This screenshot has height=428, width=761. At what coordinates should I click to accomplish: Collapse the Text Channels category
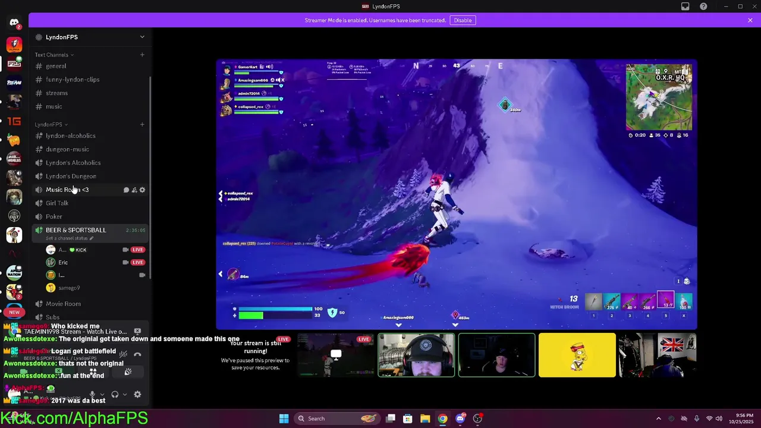tap(54, 55)
